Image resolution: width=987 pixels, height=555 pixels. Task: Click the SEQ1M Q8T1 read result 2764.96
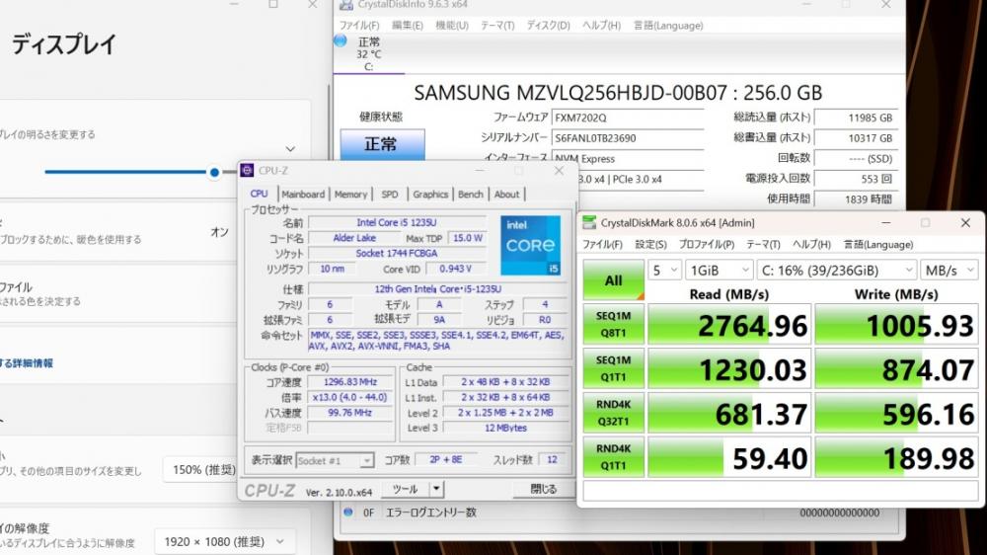(729, 325)
